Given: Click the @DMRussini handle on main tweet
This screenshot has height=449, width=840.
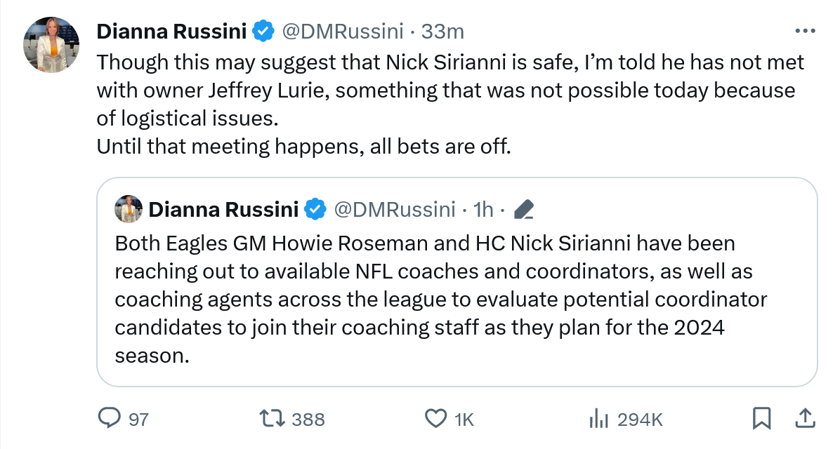Looking at the screenshot, I should pos(343,32).
